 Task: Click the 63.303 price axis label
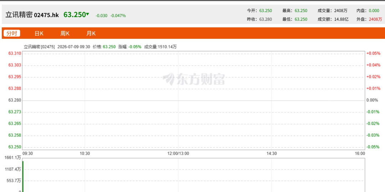point(15,65)
